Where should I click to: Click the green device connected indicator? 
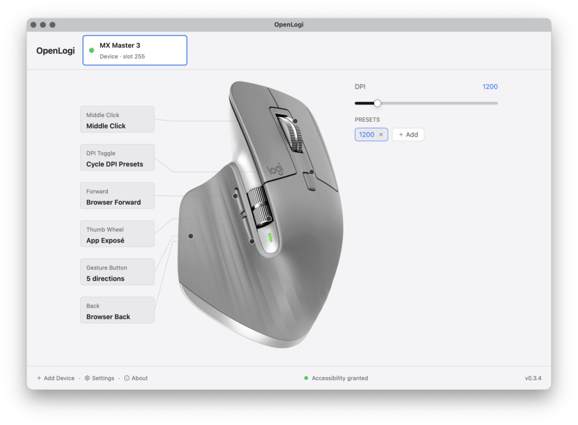91,50
